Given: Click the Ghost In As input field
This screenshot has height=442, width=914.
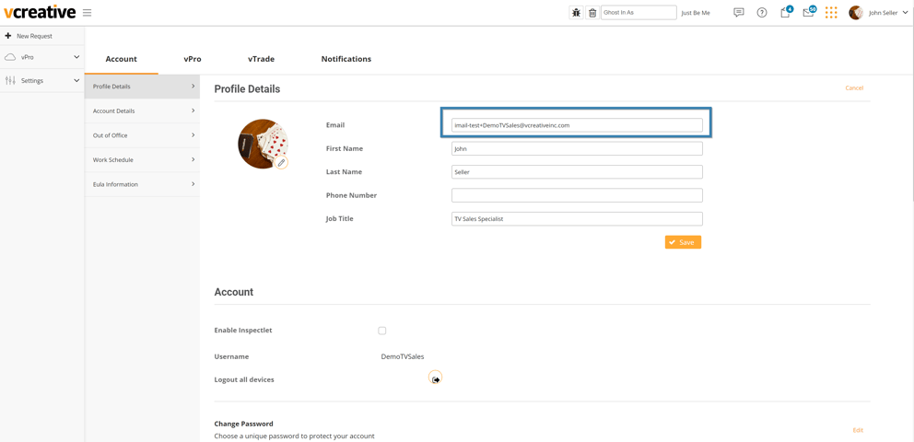Looking at the screenshot, I should coord(639,12).
